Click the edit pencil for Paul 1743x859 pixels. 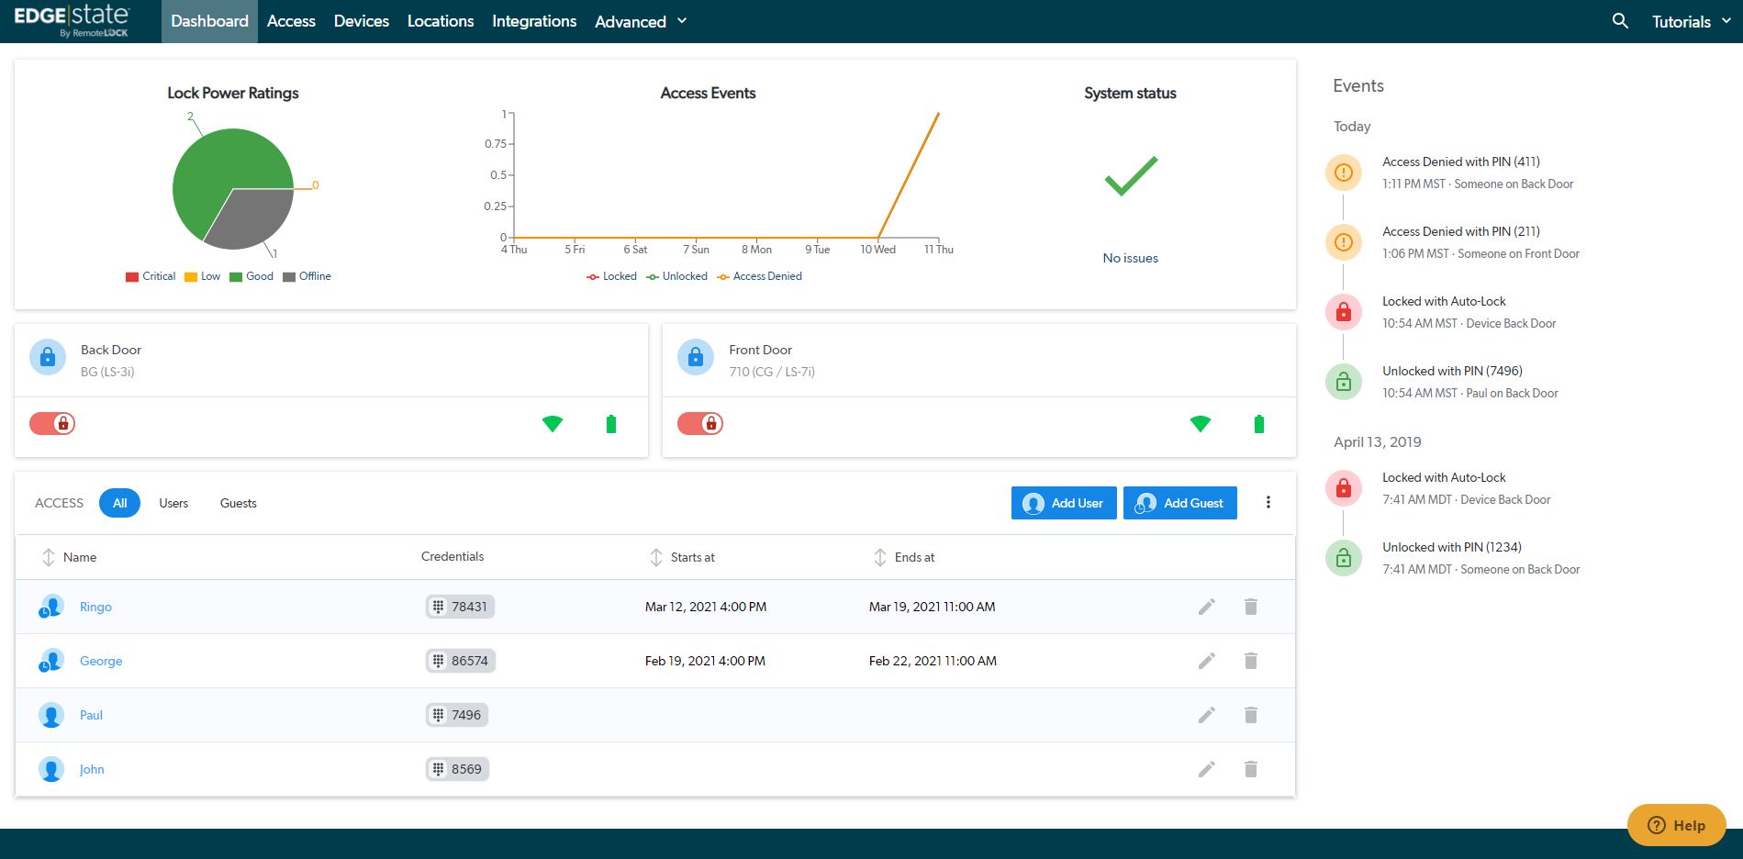(1206, 715)
